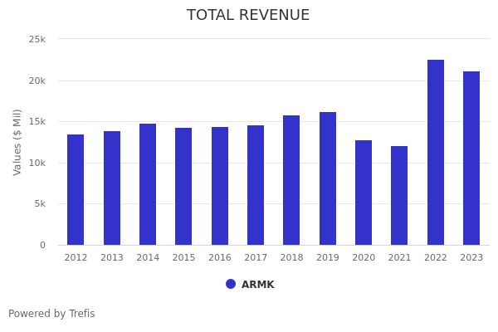Click the TOTAL REVENUE chart title
The height and width of the screenshot is (332, 498).
pos(248,16)
